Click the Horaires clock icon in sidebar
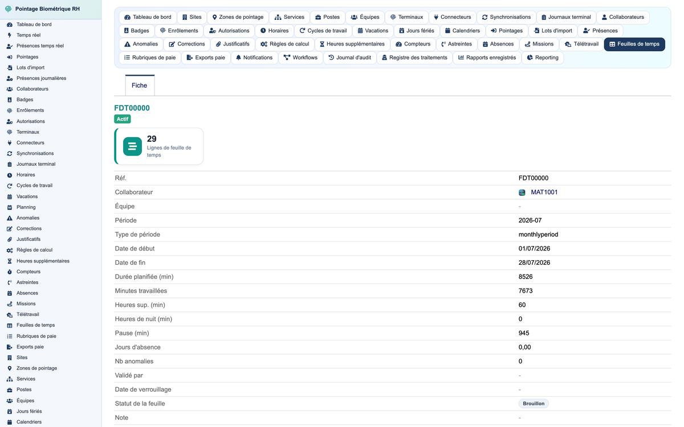Image resolution: width=684 pixels, height=427 pixels. 10,175
